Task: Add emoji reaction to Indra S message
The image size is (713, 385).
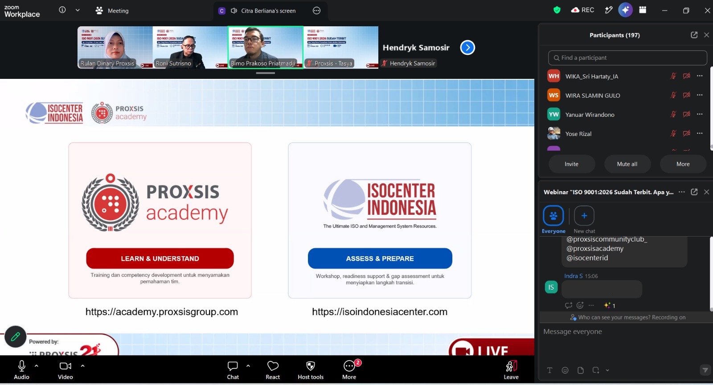Action: click(580, 306)
